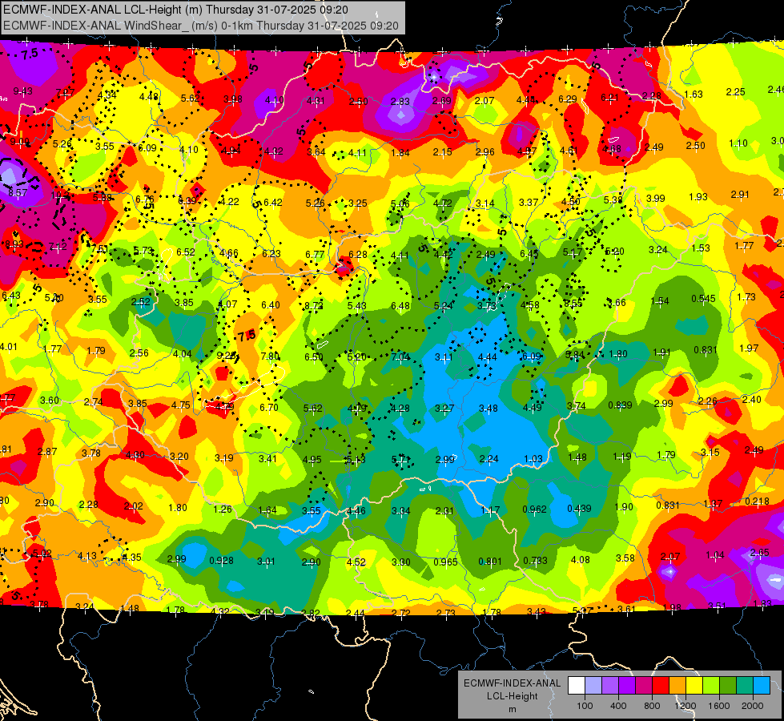Click the 2.26 wind shear value
784x721 pixels.
707,401
